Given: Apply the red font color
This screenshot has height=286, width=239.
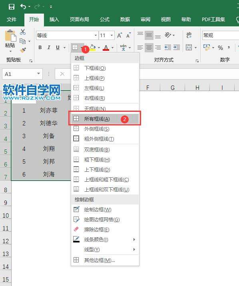Looking at the screenshot, I should tap(106, 48).
